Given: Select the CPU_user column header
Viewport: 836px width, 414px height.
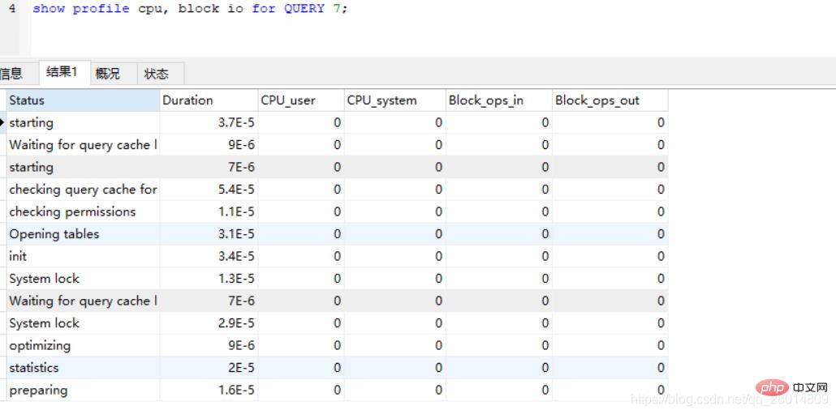Looking at the screenshot, I should 300,100.
